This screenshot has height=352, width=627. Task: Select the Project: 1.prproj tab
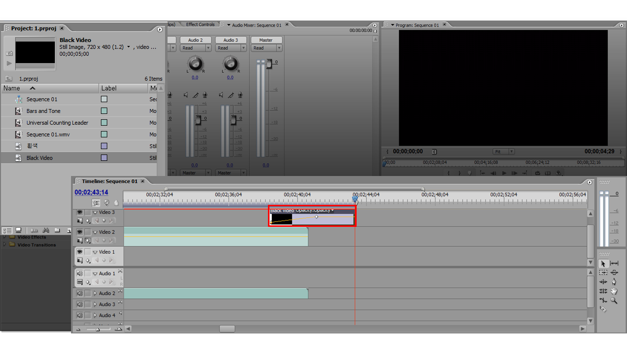coord(34,28)
